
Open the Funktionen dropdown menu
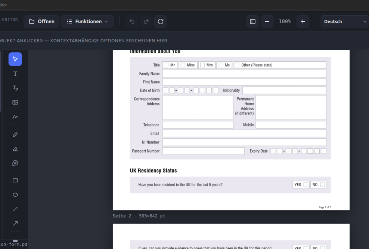[x=87, y=21]
